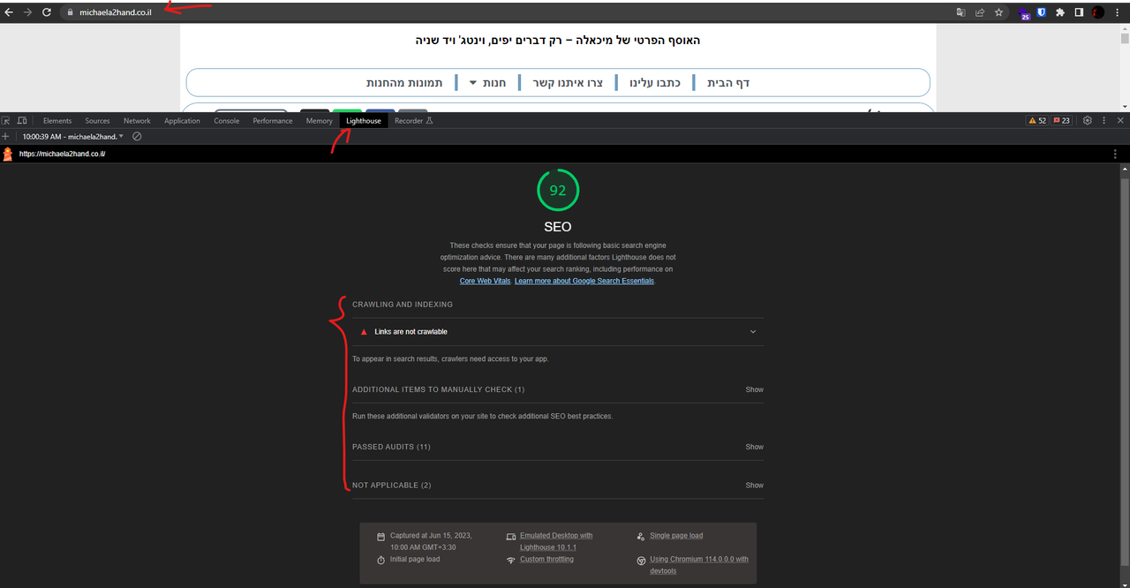Screen dimensions: 1130x588
Task: Click the share page icon
Action: click(x=980, y=12)
